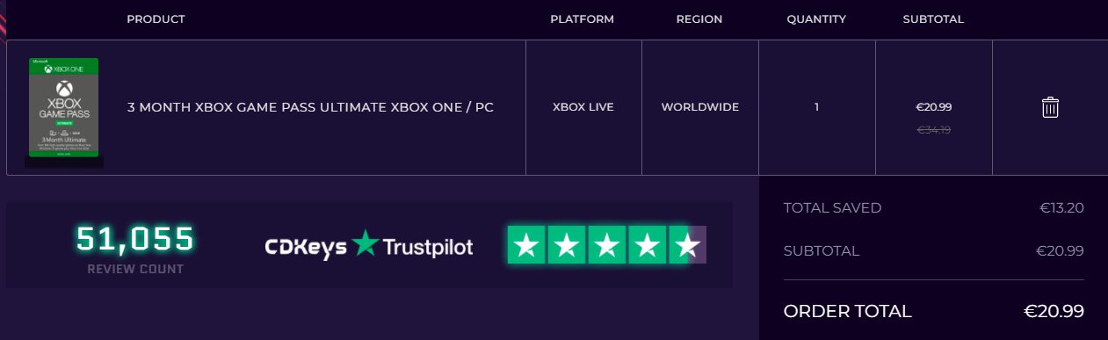Click the crossed-out €34.19 original price
The image size is (1108, 340).
pyautogui.click(x=934, y=130)
